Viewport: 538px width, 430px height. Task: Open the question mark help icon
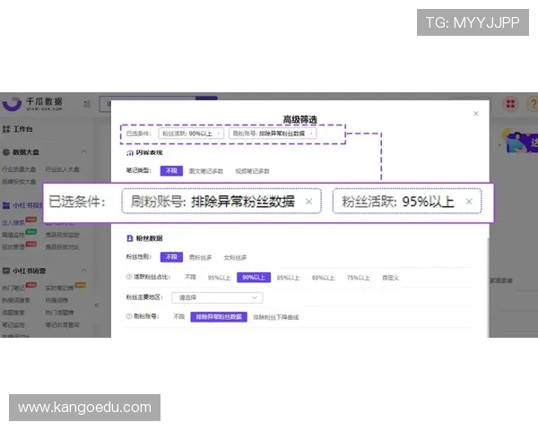(x=533, y=104)
